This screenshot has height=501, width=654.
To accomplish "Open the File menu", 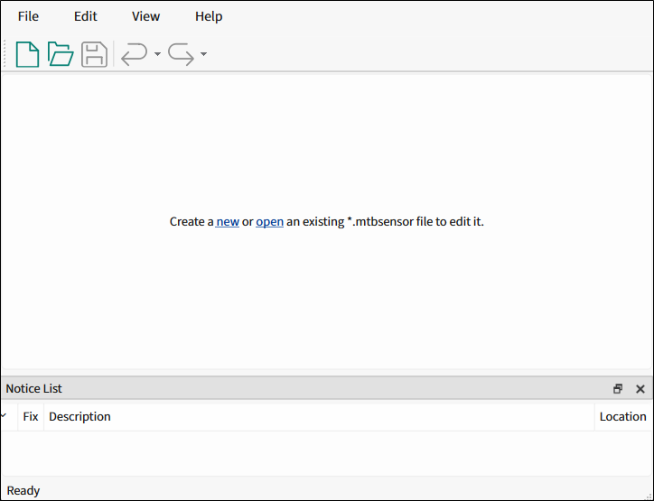I will pos(28,16).
